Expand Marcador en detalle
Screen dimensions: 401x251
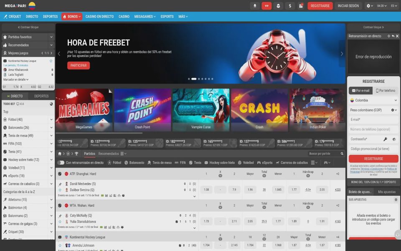[x=16, y=79]
